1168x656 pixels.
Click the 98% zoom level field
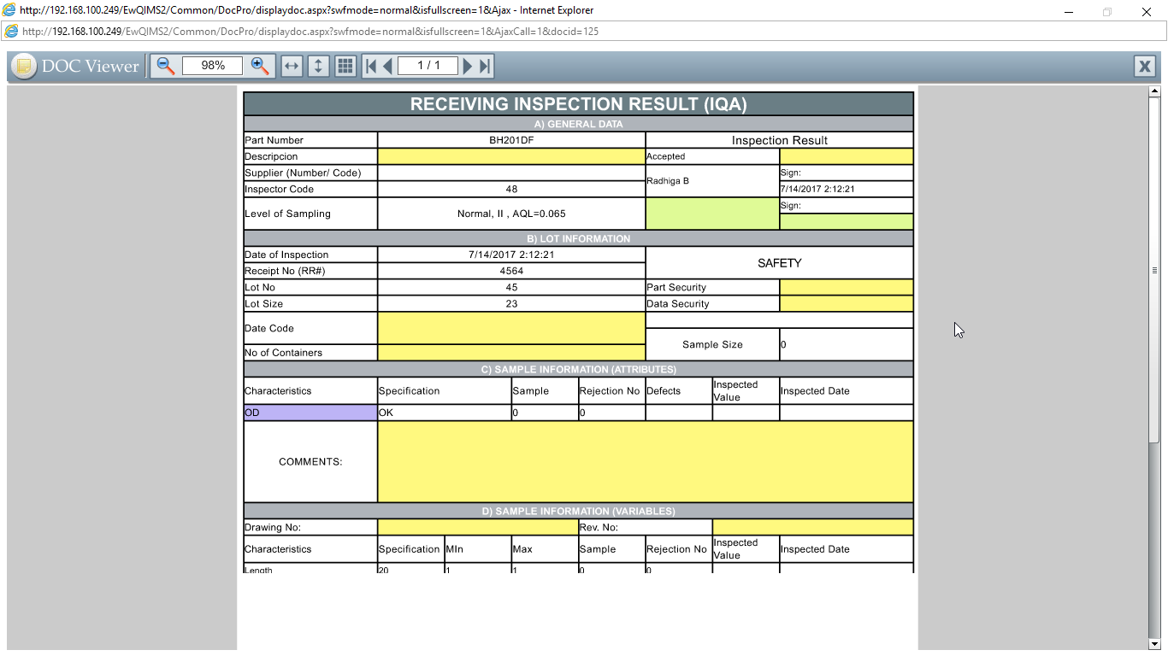pyautogui.click(x=213, y=66)
